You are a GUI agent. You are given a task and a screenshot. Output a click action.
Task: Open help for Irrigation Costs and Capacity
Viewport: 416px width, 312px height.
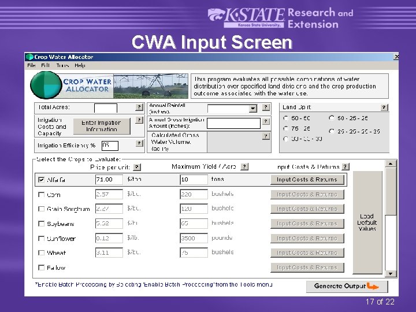point(139,120)
